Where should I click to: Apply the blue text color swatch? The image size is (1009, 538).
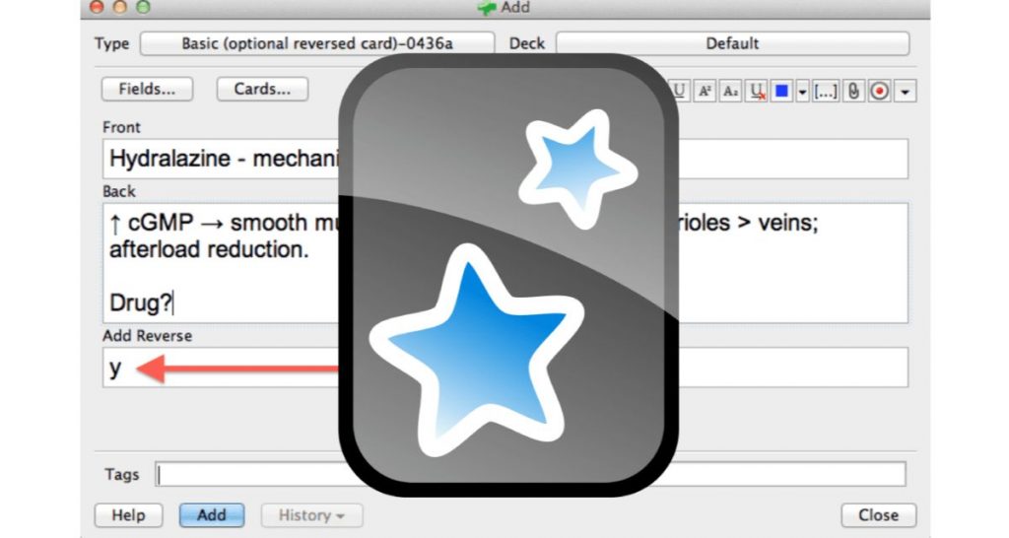[781, 91]
